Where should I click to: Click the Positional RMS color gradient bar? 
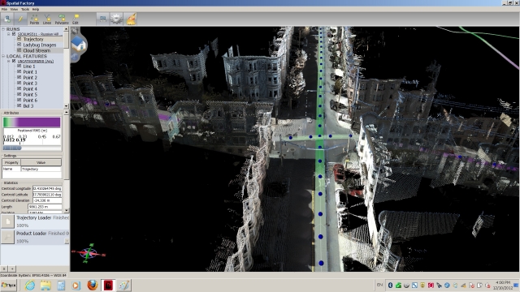32,122
